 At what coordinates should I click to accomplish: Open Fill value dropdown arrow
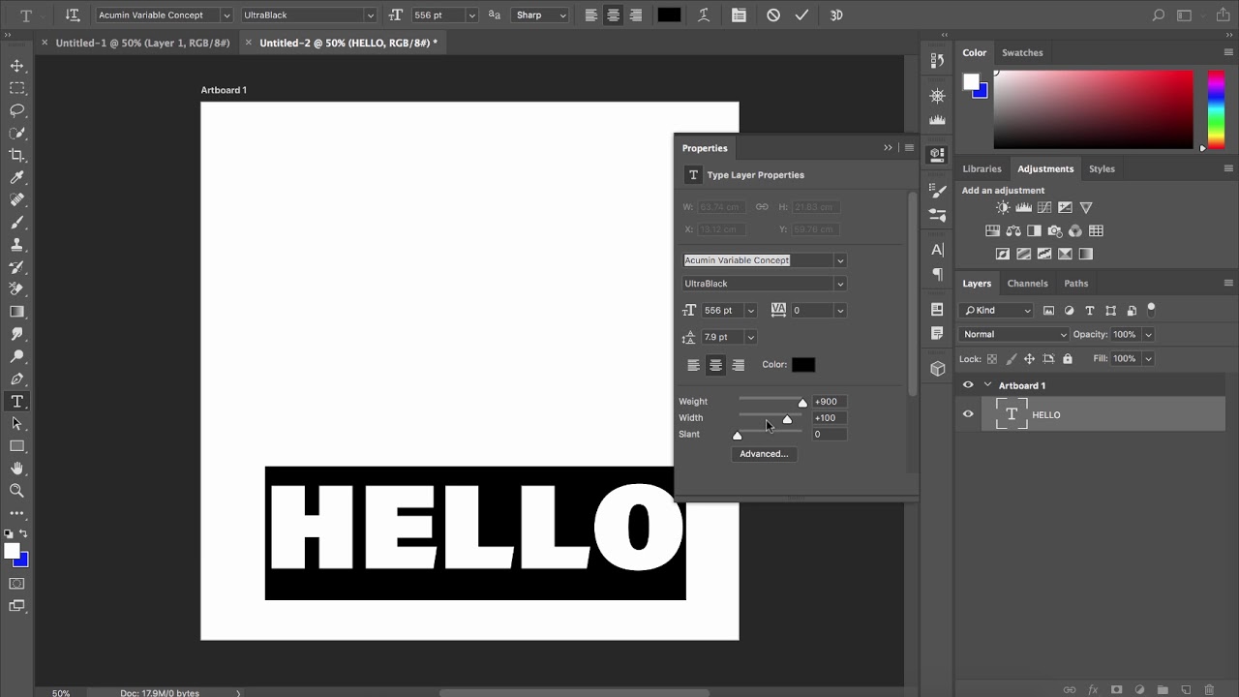pyautogui.click(x=1148, y=358)
